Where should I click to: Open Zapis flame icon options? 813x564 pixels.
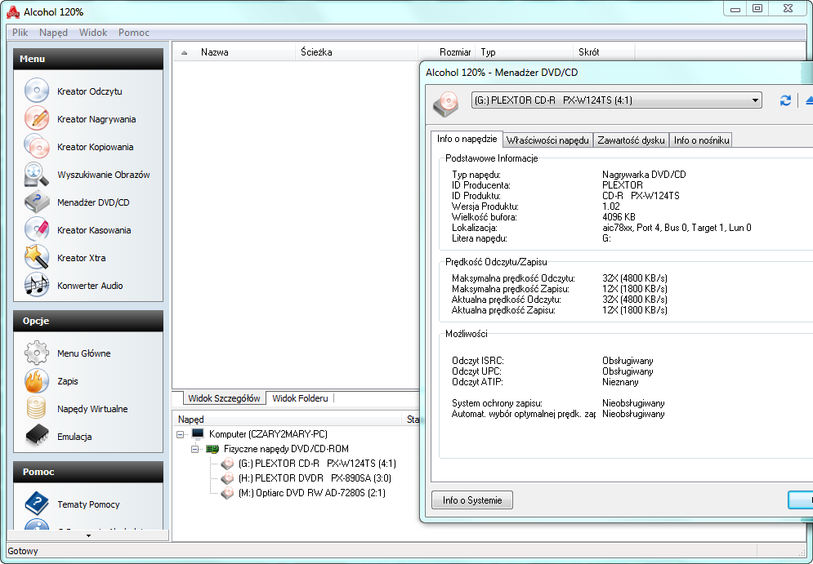pyautogui.click(x=37, y=380)
